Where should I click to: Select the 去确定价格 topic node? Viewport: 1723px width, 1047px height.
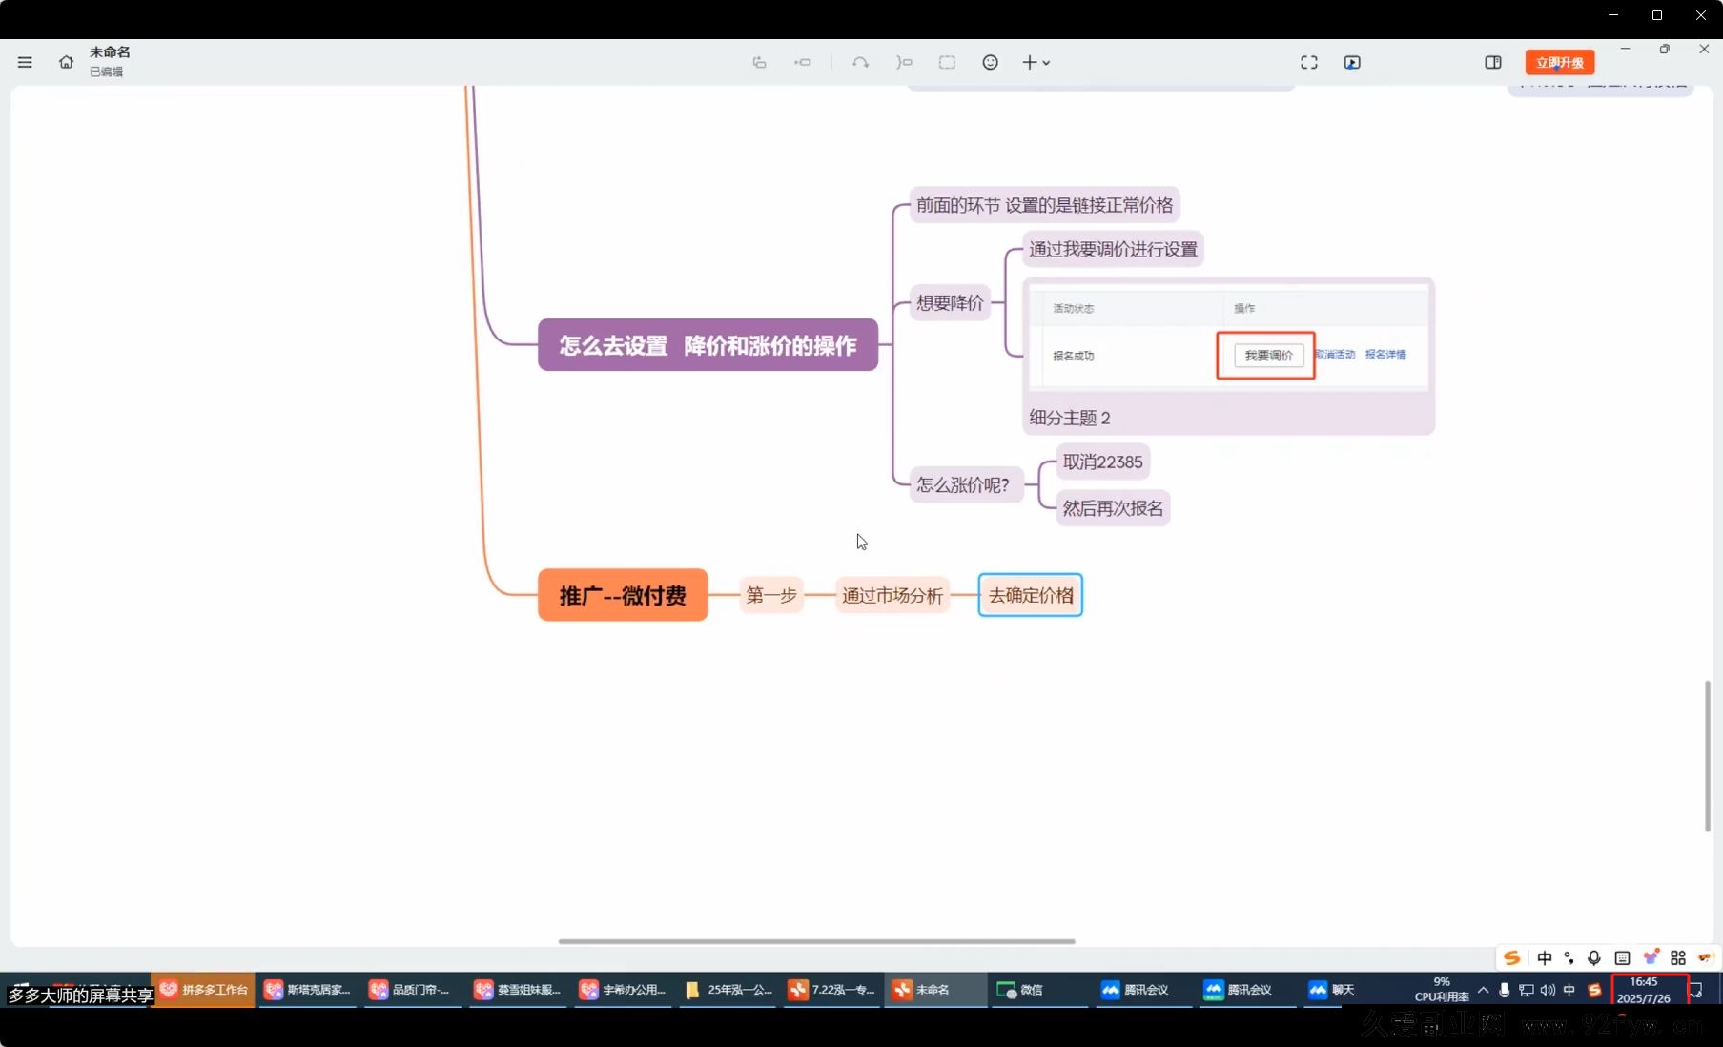coord(1030,595)
